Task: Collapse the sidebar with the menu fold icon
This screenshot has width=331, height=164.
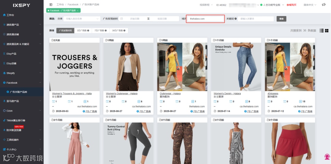Action: point(51,5)
